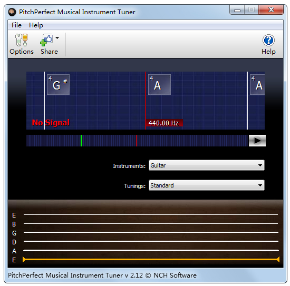Select the G string
This screenshot has width=290, height=286.
pyautogui.click(x=151, y=232)
